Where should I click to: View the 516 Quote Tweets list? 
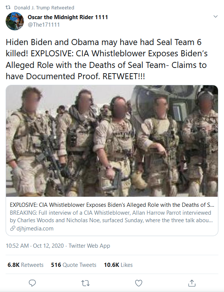pos(74,265)
